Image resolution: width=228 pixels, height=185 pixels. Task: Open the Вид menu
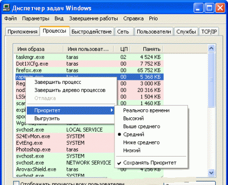[59, 18]
